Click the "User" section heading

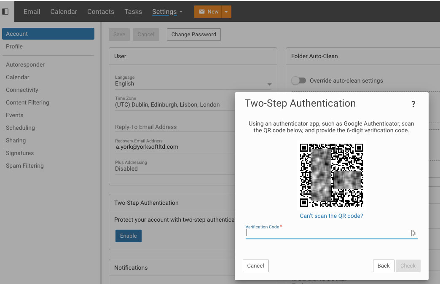click(x=120, y=56)
